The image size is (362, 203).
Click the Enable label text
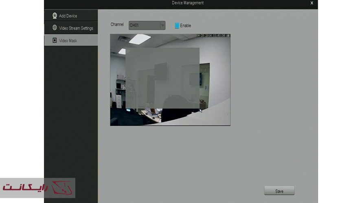click(x=186, y=26)
